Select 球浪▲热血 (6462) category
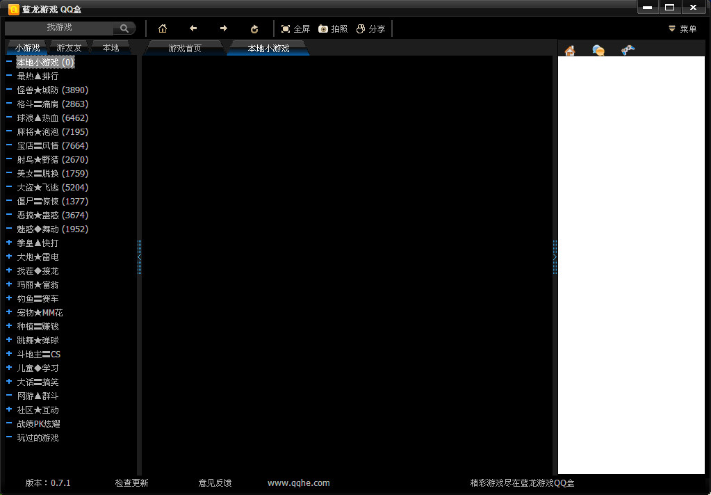711x495 pixels. tap(53, 118)
